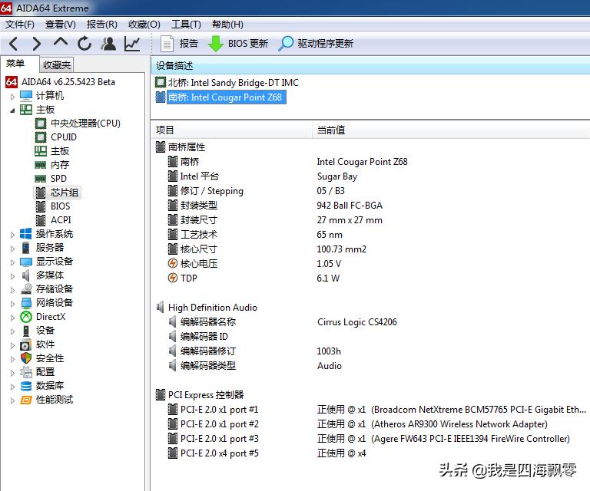Expand the 软件 tree node
Screen dimensions: 590x491
(x=12, y=345)
